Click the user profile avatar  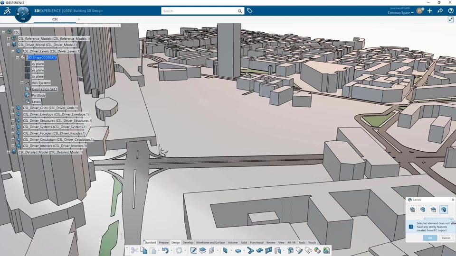(x=419, y=11)
